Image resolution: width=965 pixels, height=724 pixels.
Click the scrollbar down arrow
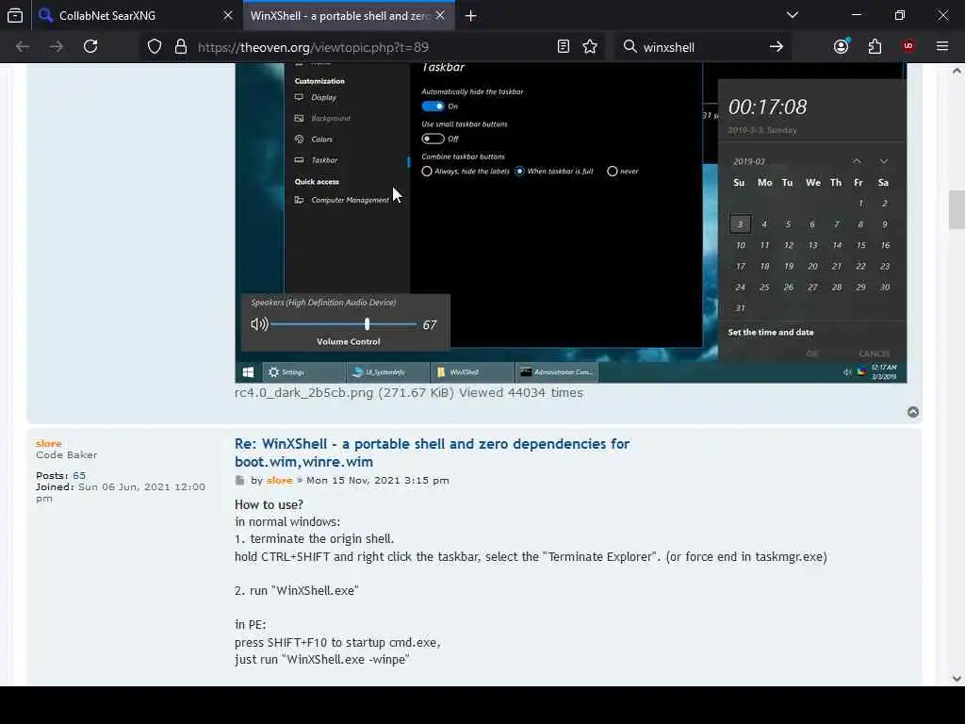tap(957, 679)
